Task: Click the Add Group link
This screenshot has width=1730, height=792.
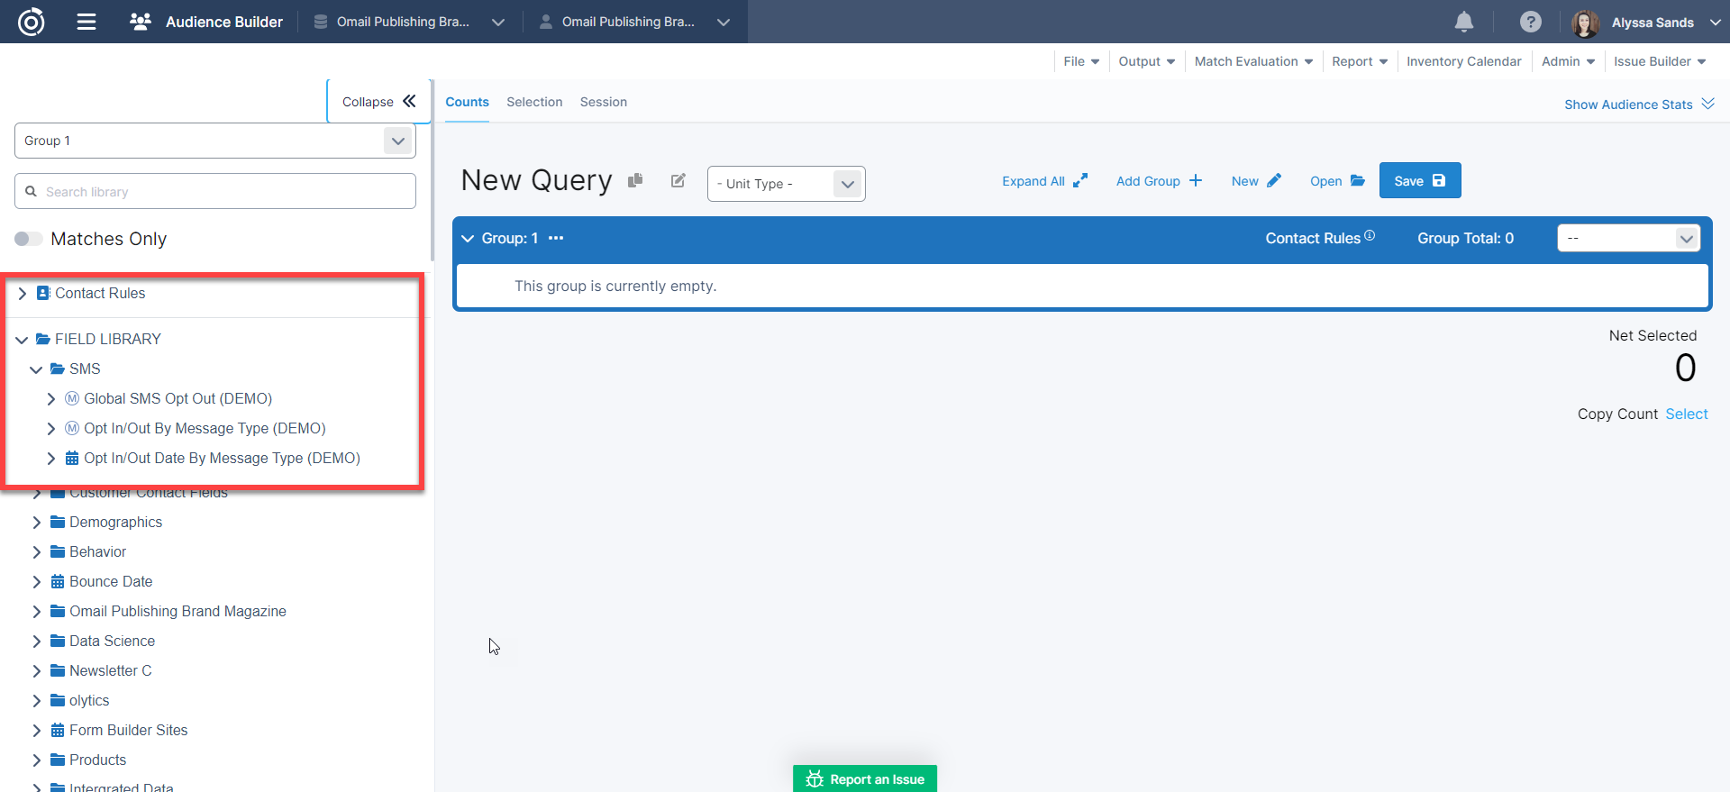Action: click(x=1159, y=181)
